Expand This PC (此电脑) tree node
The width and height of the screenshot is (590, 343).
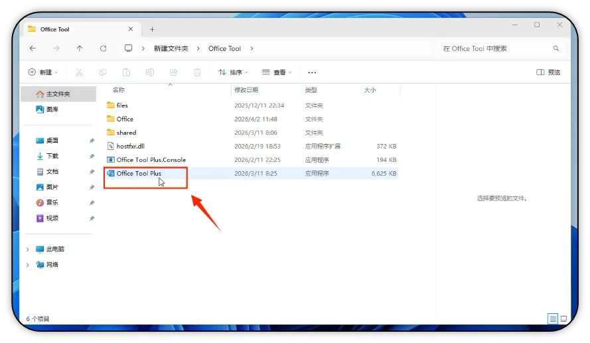(27, 249)
